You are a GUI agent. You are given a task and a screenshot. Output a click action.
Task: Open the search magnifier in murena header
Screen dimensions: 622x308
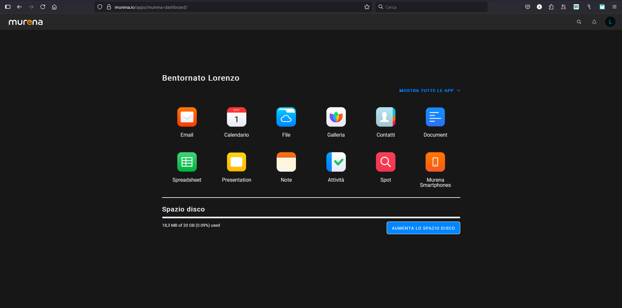579,22
